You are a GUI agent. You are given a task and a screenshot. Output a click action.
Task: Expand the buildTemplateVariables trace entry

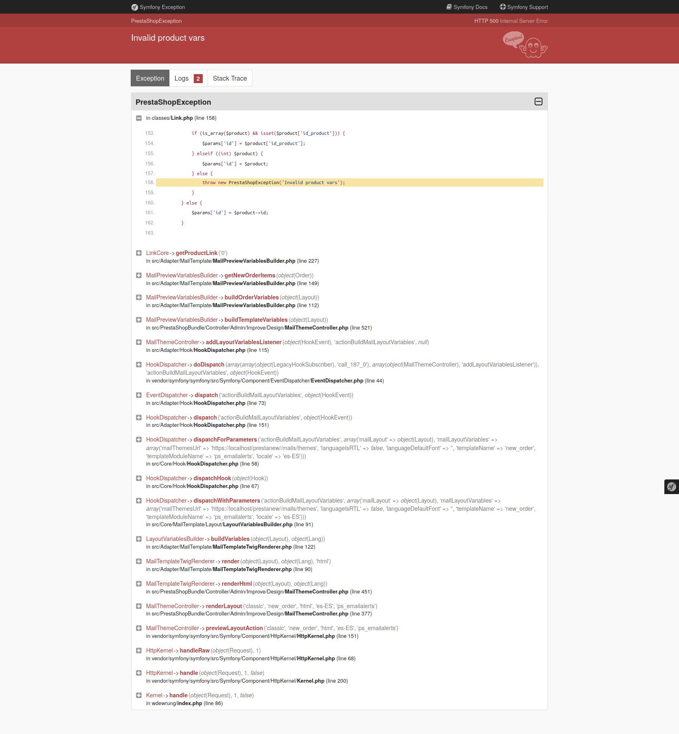139,320
